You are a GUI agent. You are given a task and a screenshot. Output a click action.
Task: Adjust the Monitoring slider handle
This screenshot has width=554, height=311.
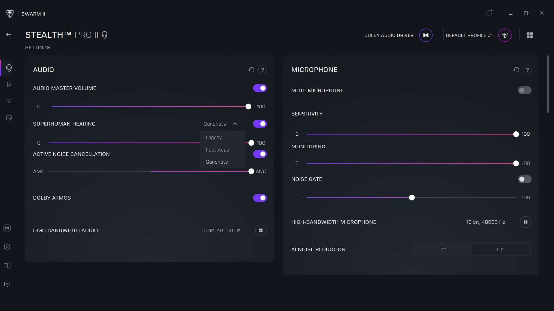pos(516,164)
